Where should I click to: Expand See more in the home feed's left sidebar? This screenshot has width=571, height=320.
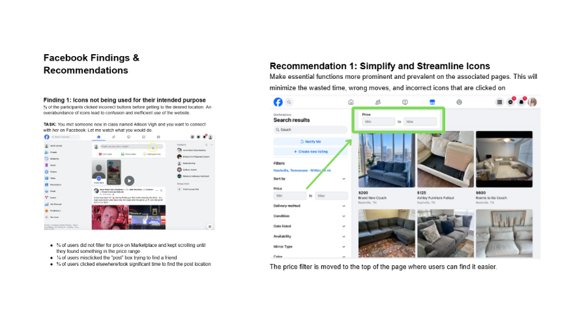pos(51,217)
